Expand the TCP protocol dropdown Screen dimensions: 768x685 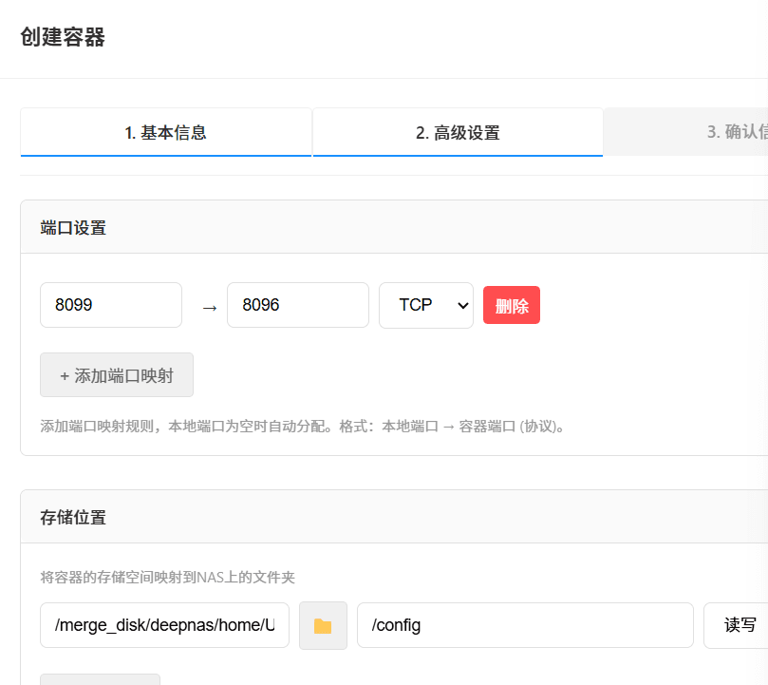pos(425,305)
